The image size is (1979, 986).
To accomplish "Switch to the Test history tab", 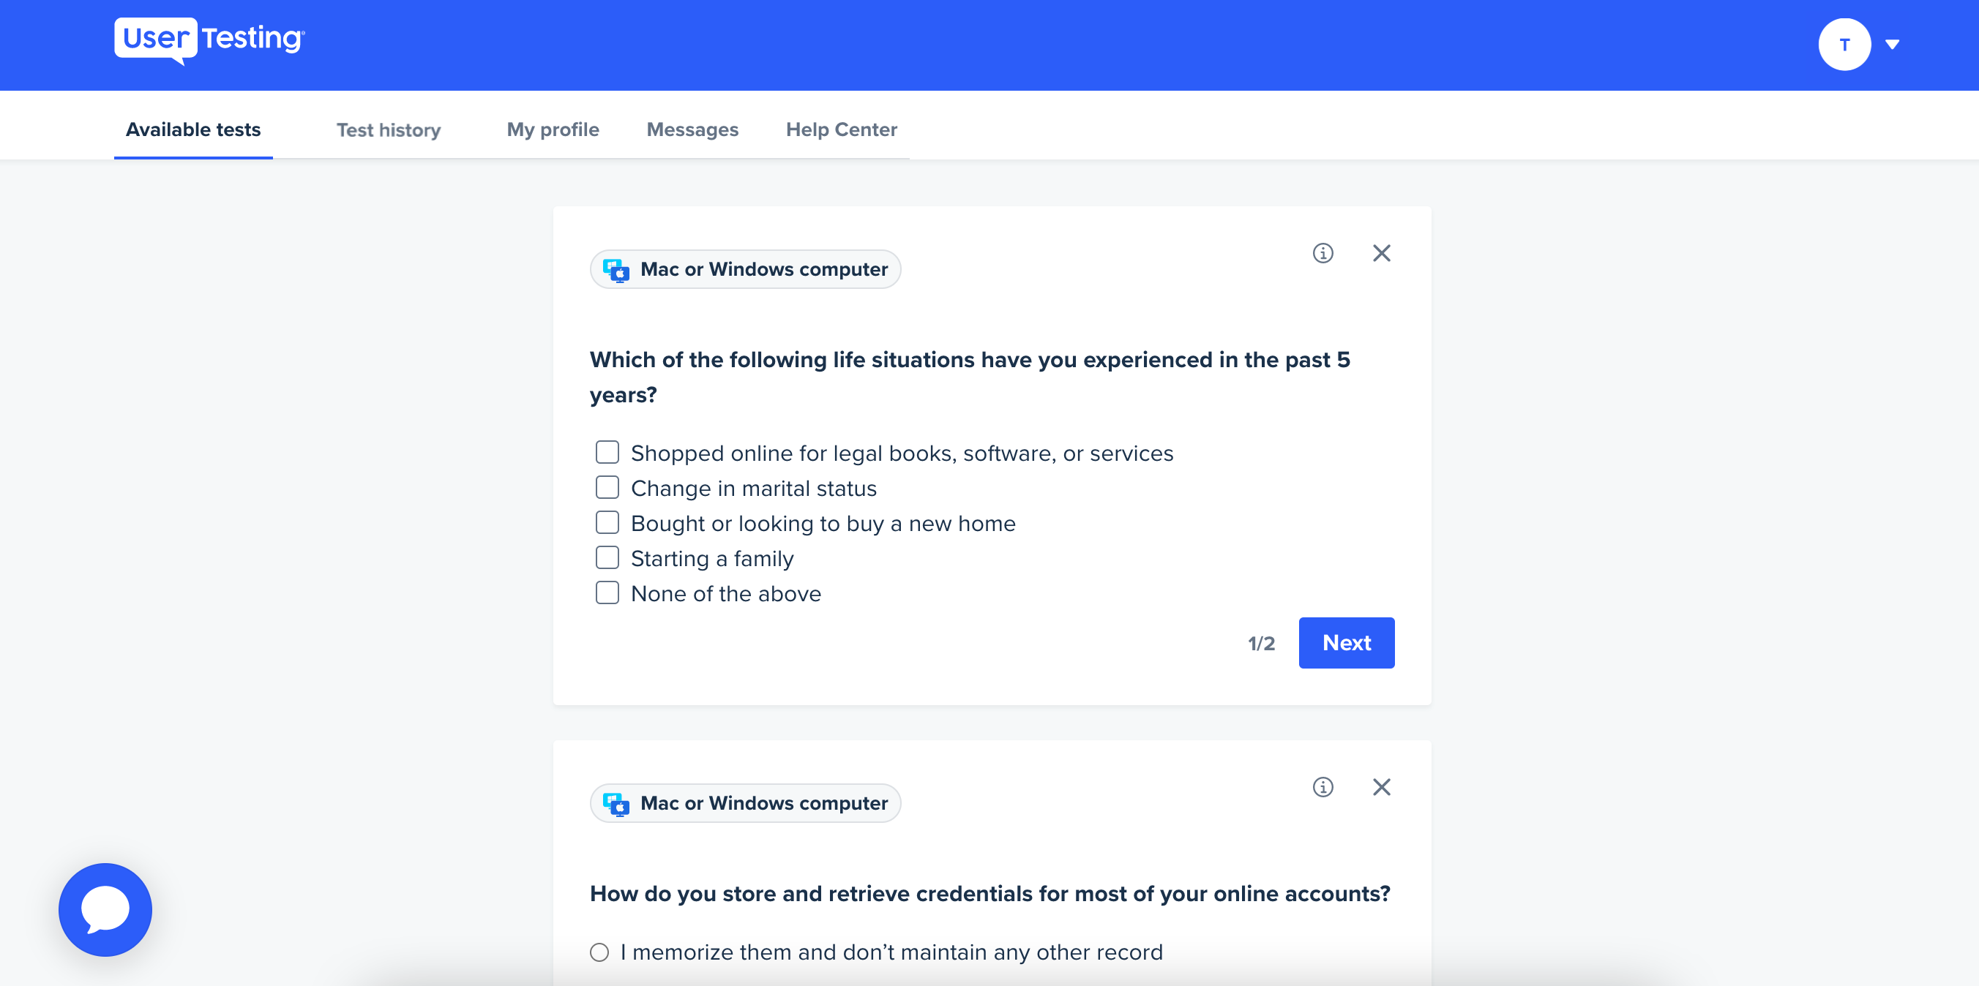I will (389, 129).
